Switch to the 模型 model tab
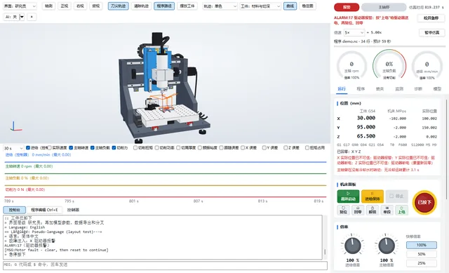The width and height of the screenshot is (449, 273). coord(437,89)
